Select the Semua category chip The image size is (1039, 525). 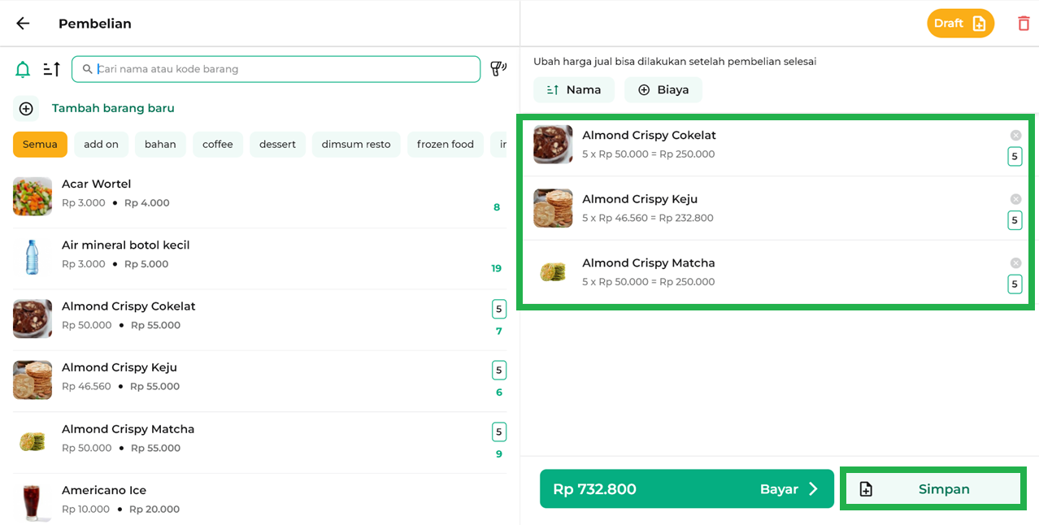pos(40,145)
